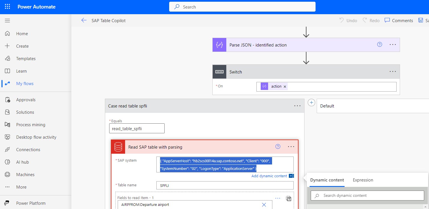This screenshot has height=209, width=429.
Task: Click the Default case box
Action: pyautogui.click(x=373, y=106)
